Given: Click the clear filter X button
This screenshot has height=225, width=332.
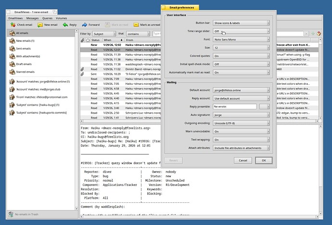Looking at the screenshot, I should click(306, 34).
